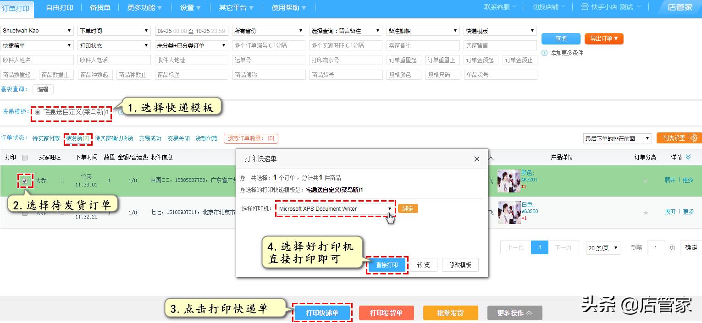Close the 打印快递单 dialog with the X

[476, 159]
